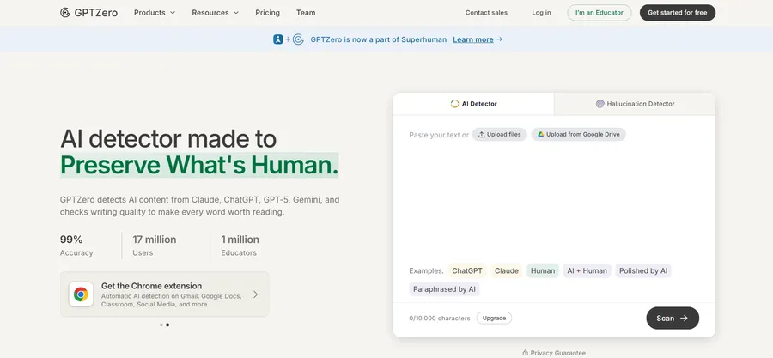Click the 0/10,000 characters counter
Viewport: 773px width, 358px height.
440,319
